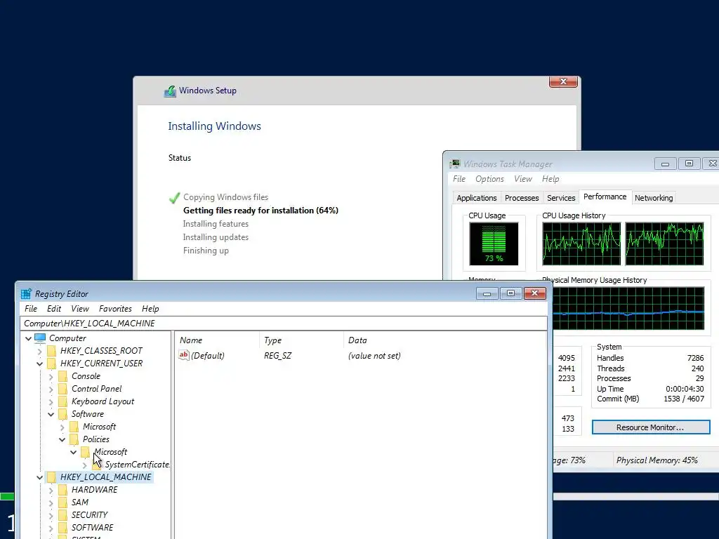Collapse the HKEY_LOCAL_MACHINE key
The height and width of the screenshot is (539, 719).
[39, 477]
